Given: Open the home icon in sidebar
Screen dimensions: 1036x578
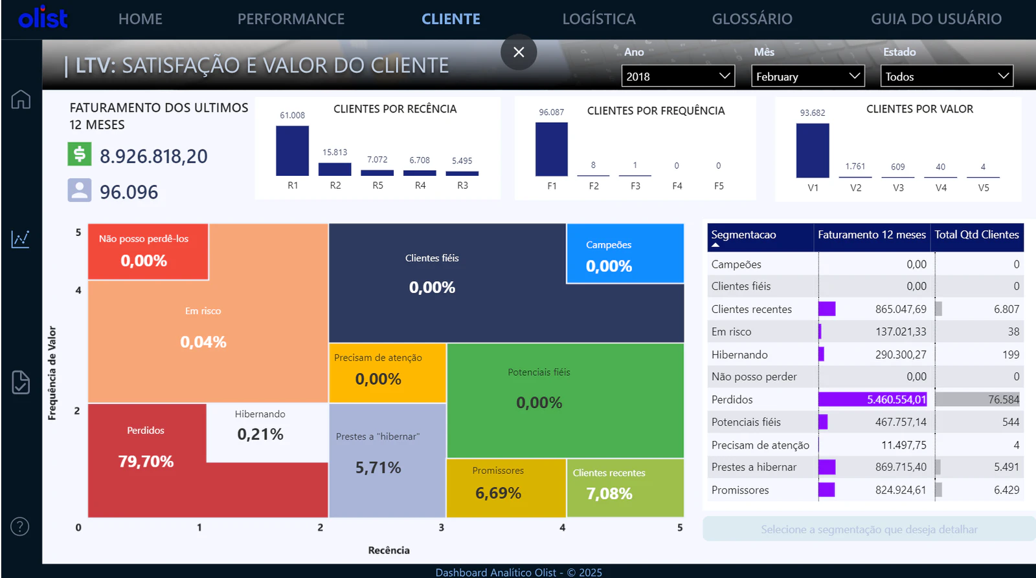Looking at the screenshot, I should click(21, 100).
